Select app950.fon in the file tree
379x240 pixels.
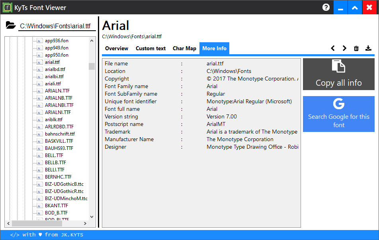57,55
